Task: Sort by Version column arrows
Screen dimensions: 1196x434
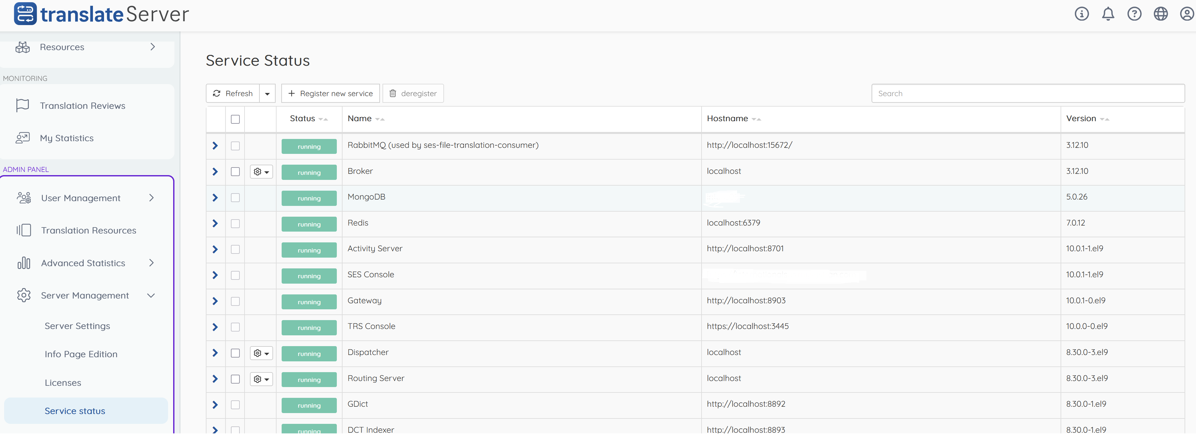Action: pos(1105,119)
